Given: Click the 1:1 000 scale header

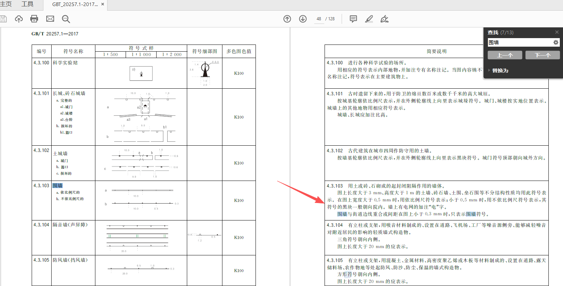Looking at the screenshot, I should (x=141, y=54).
